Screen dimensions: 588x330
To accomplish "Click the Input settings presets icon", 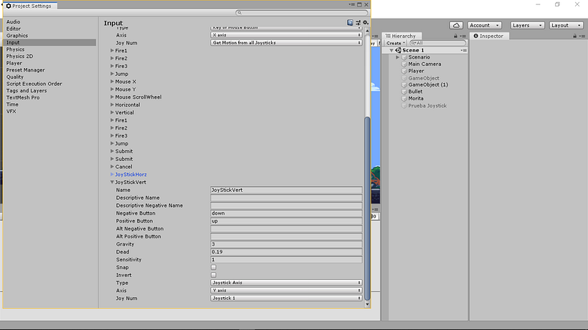I will (358, 23).
